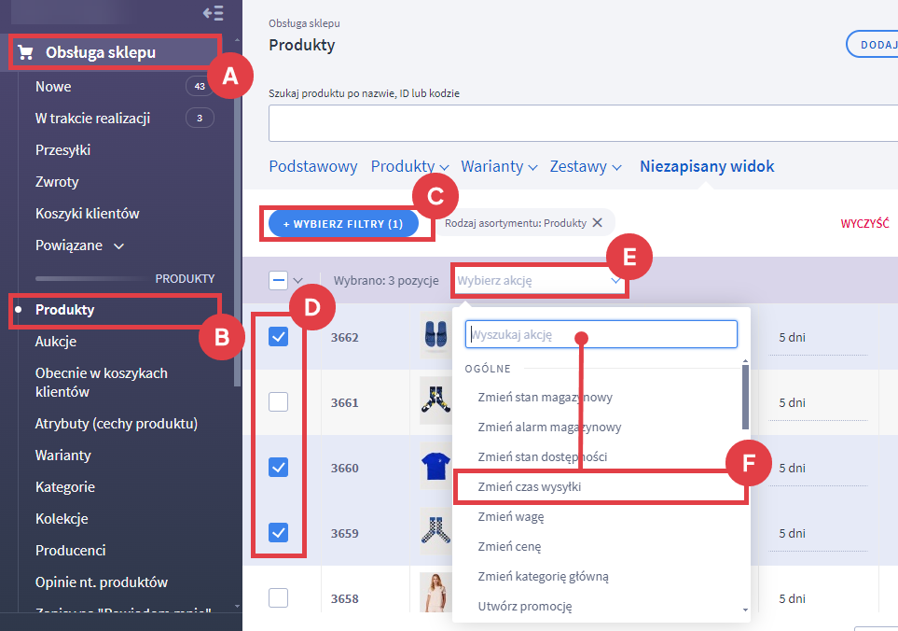Check the checkbox for product 3661
The height and width of the screenshot is (631, 898).
(278, 402)
